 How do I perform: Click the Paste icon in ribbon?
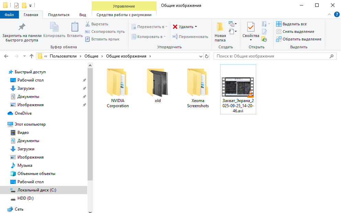click(75, 27)
